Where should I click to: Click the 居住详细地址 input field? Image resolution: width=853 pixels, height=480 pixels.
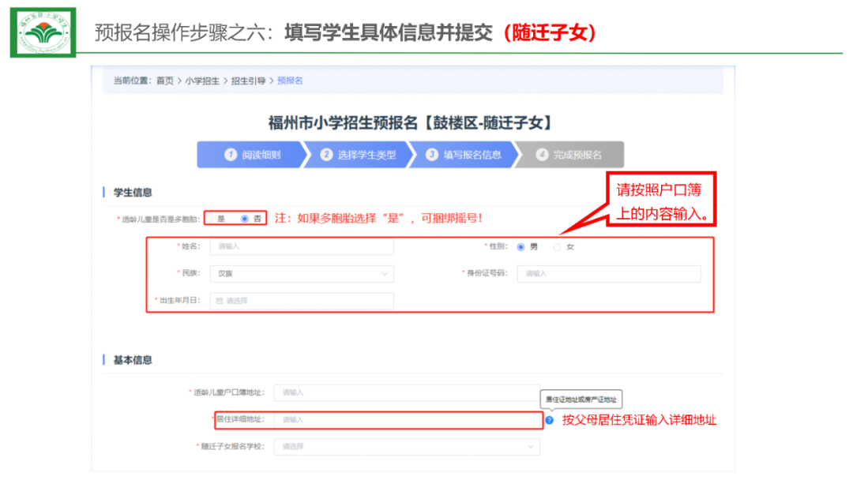[x=407, y=420]
